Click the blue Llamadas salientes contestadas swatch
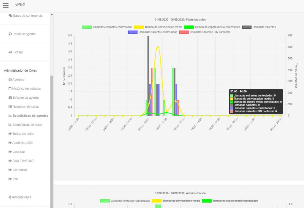The height and width of the screenshot is (208, 304). click(x=132, y=32)
